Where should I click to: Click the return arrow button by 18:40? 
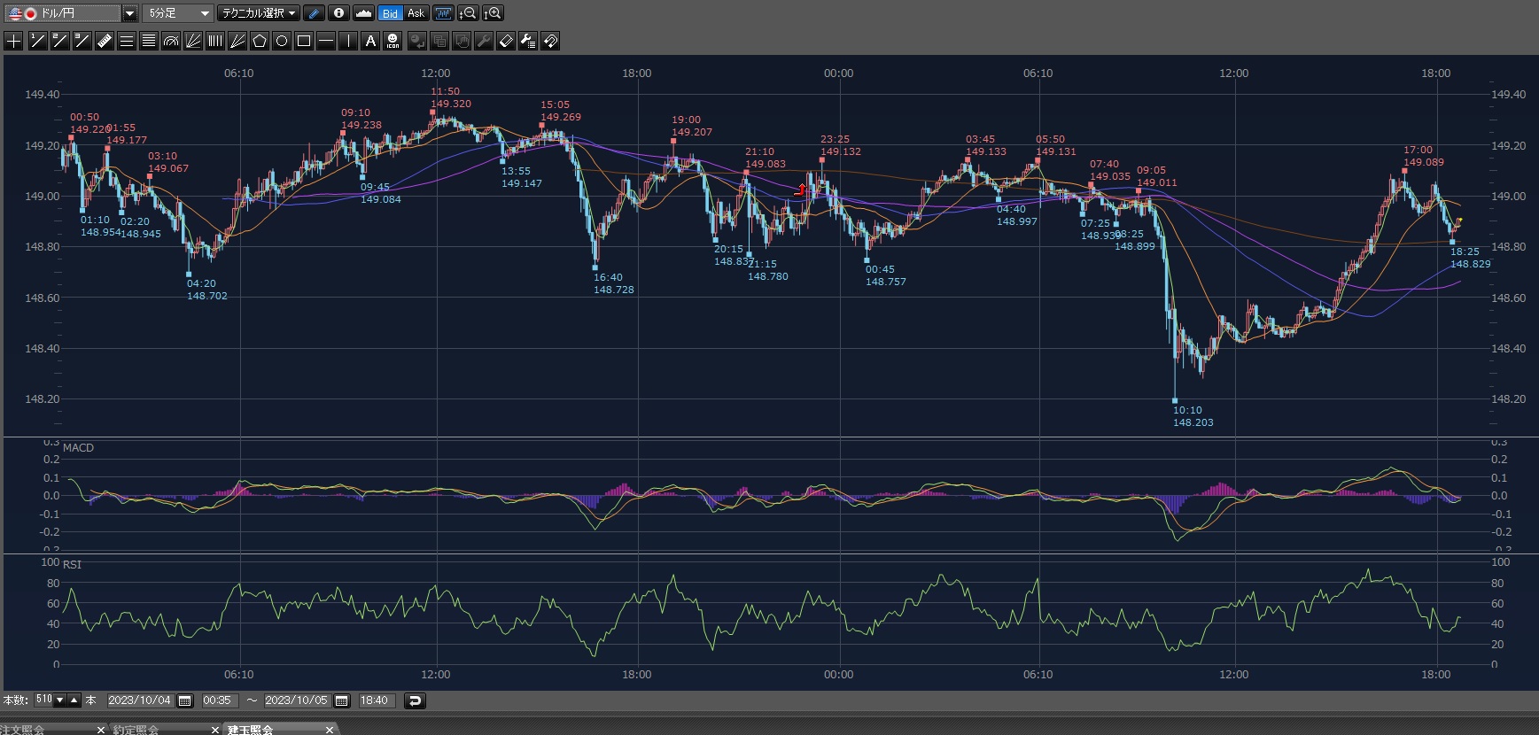coord(415,700)
